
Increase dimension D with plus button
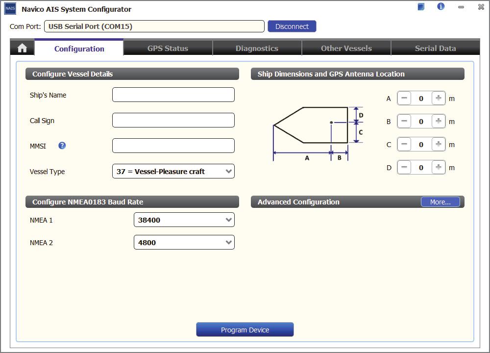tap(439, 168)
